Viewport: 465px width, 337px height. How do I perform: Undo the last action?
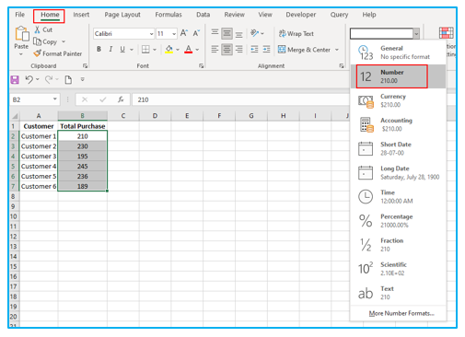29,80
